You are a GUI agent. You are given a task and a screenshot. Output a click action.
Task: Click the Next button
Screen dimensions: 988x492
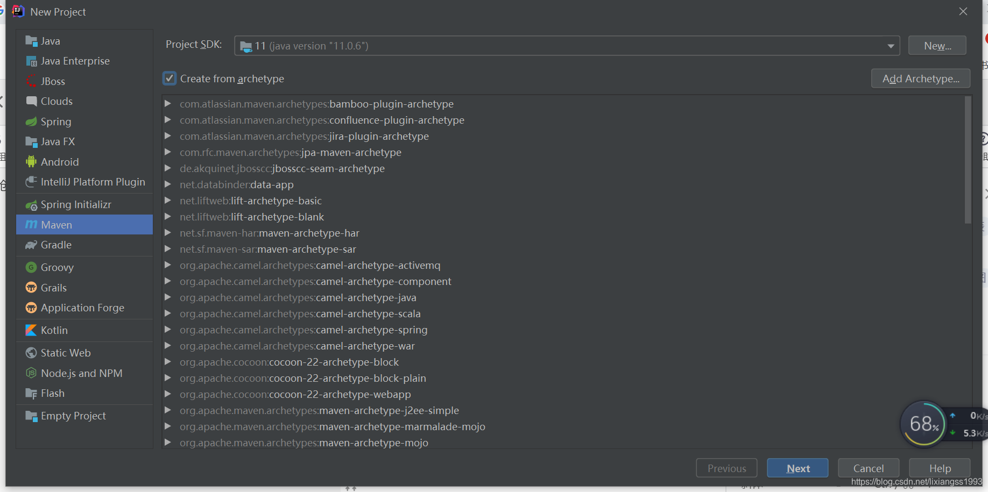[x=798, y=468]
